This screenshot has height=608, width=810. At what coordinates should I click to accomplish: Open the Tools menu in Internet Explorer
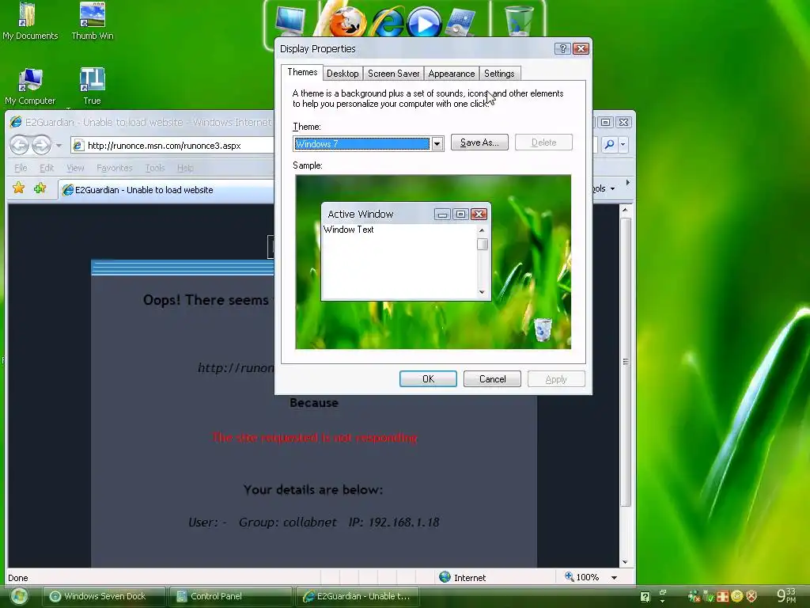coord(155,168)
